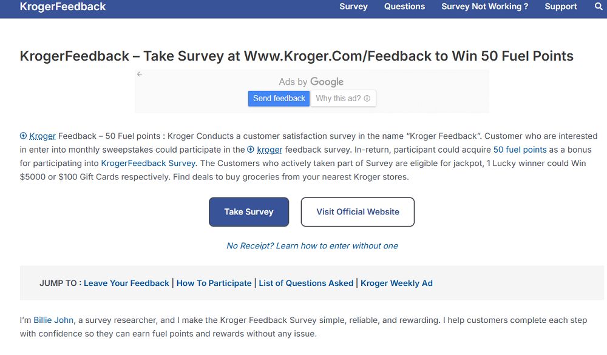The image size is (607, 355).
Task: Open the Support menu item
Action: tap(561, 7)
